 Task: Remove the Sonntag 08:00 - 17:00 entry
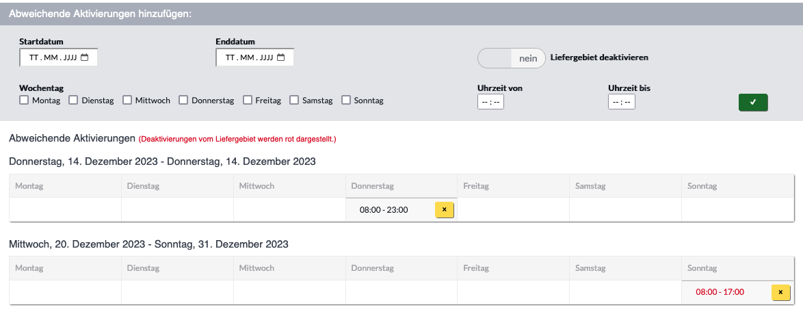tap(780, 293)
